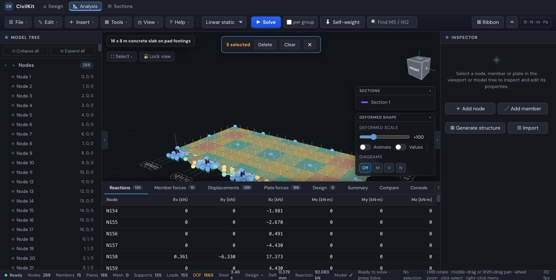This screenshot has height=280, width=556.
Task: Click the CivilKit CK logo icon
Action: pyautogui.click(x=8, y=6)
